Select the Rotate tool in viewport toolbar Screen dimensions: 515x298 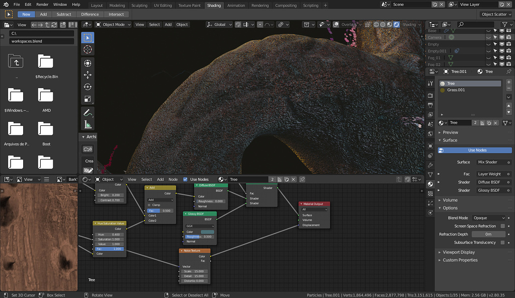coord(88,87)
